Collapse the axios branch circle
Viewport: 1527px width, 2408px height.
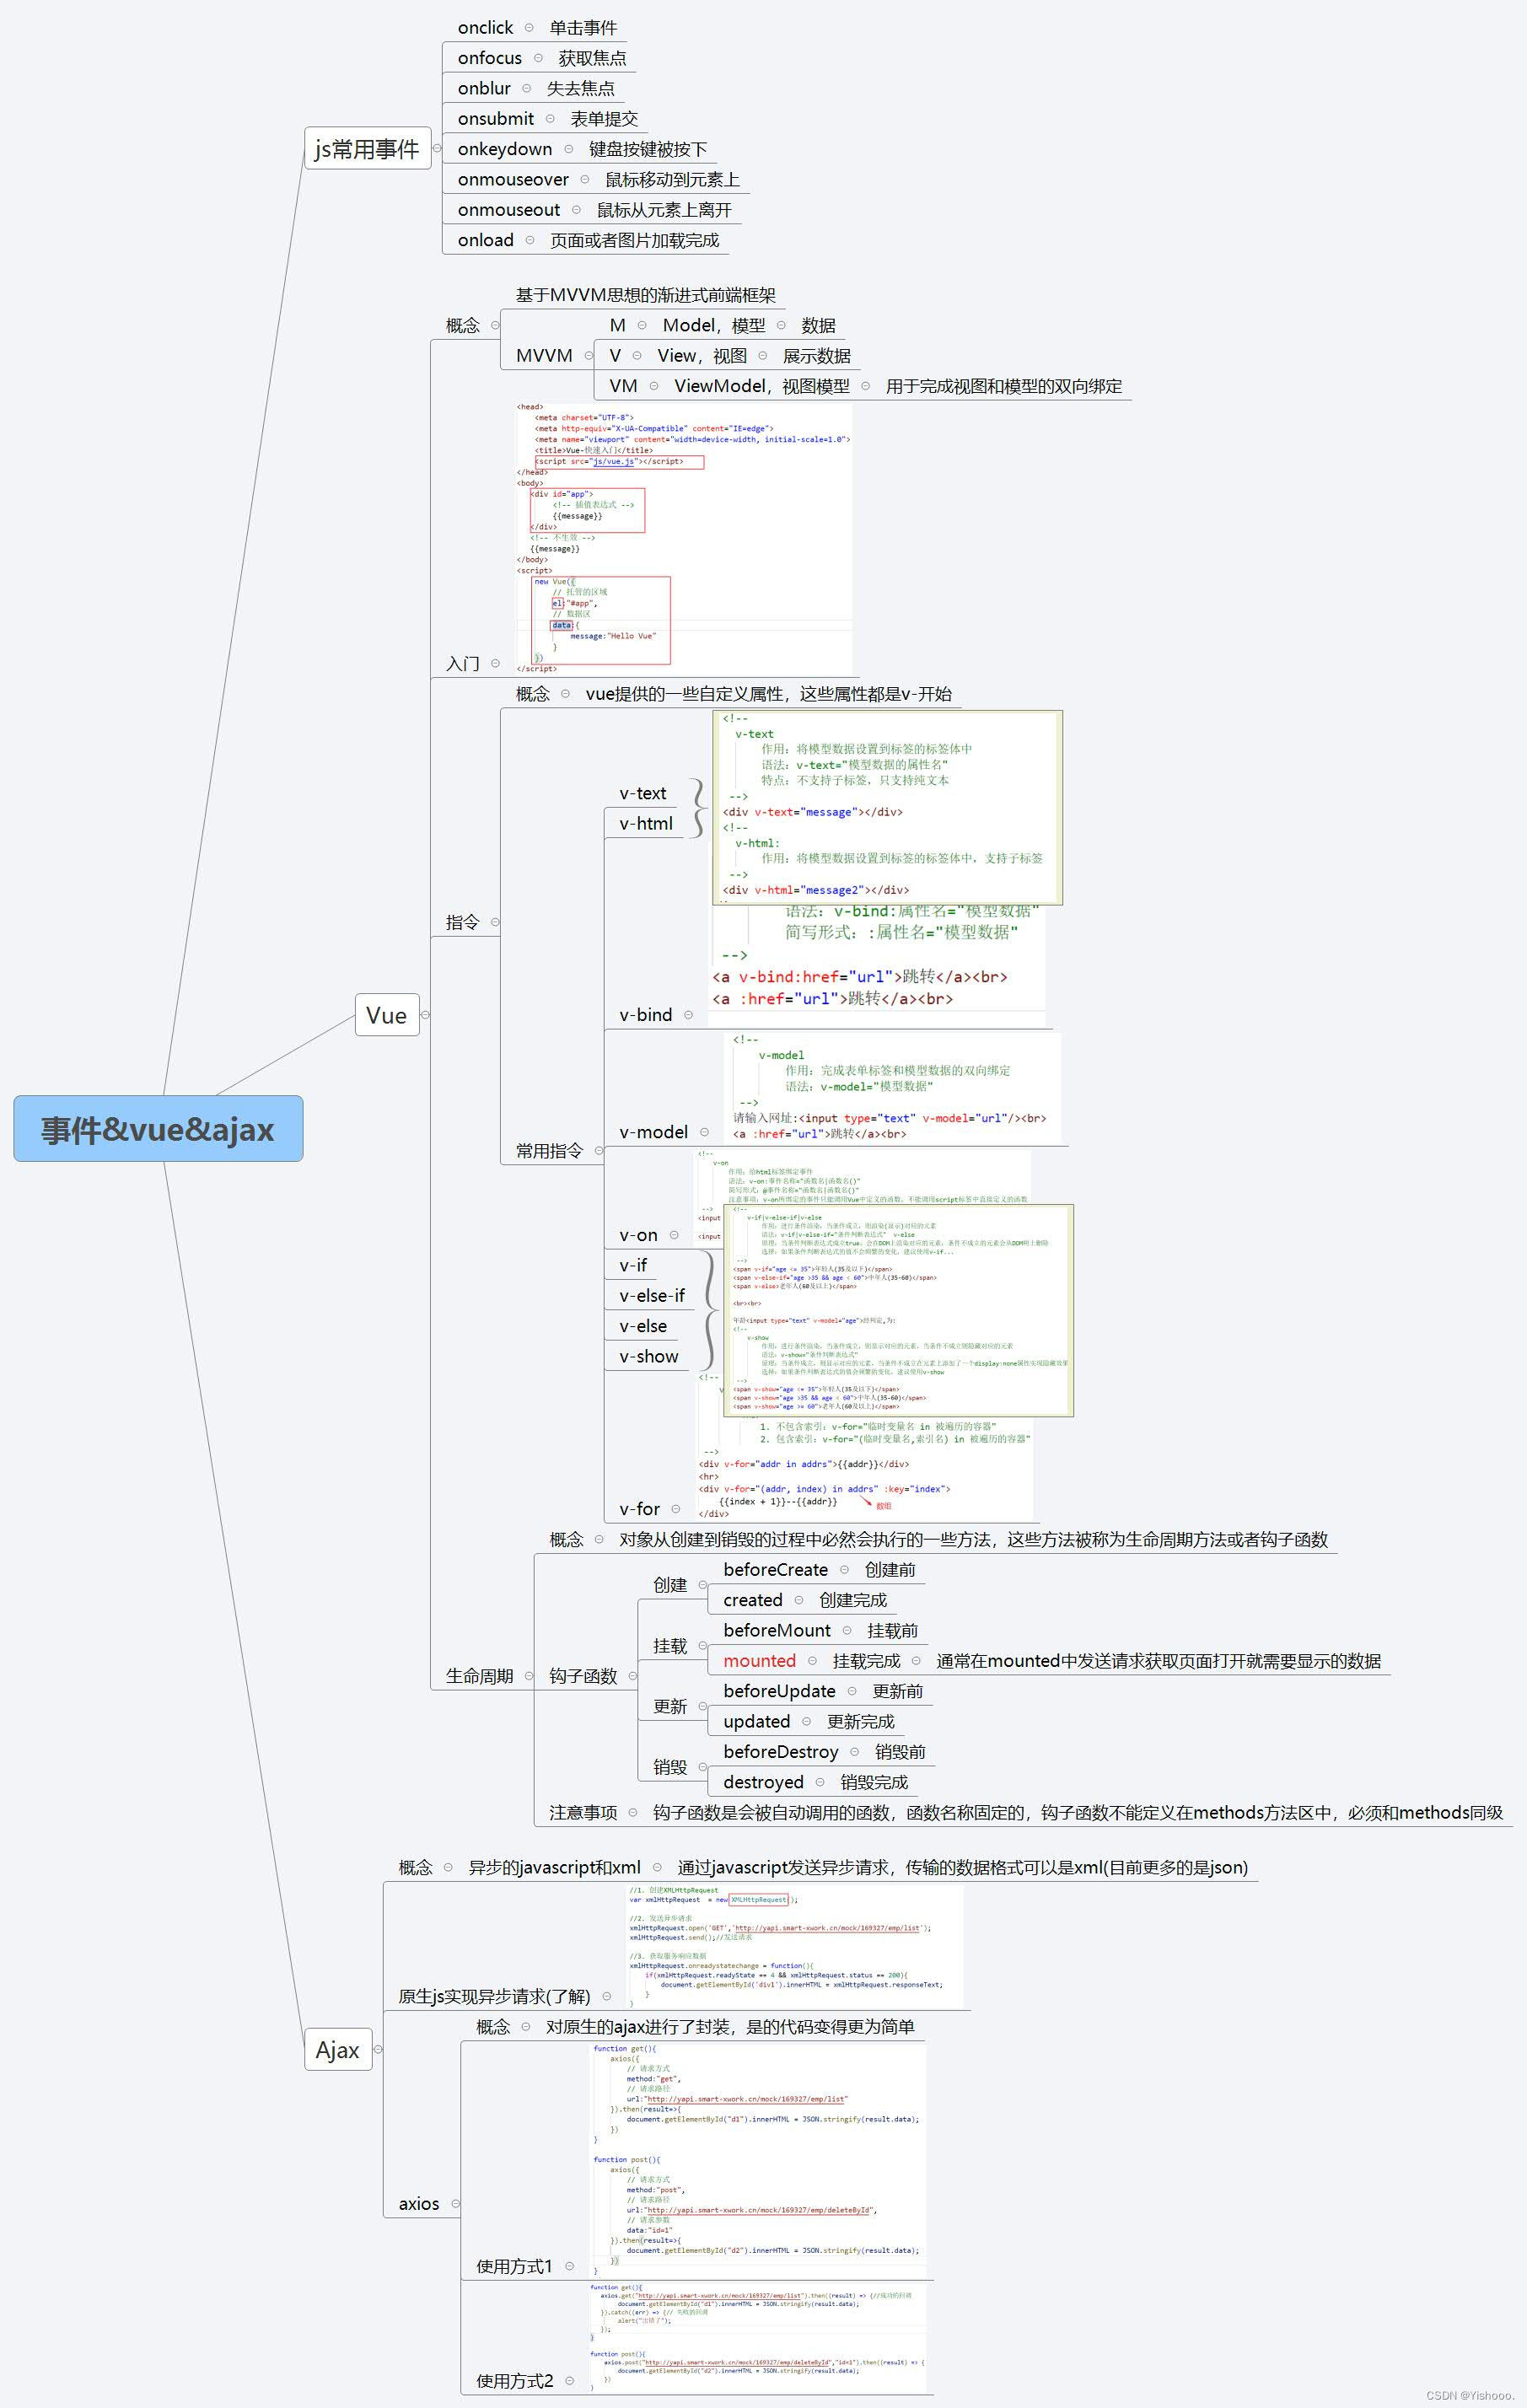tap(456, 2203)
